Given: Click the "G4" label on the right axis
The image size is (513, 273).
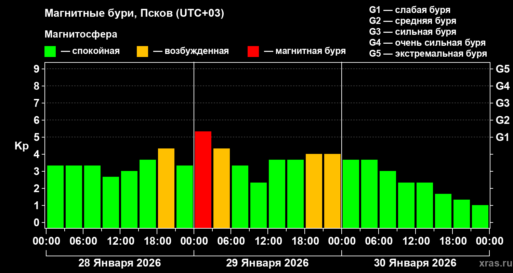Looking at the screenshot, I should [502, 86].
